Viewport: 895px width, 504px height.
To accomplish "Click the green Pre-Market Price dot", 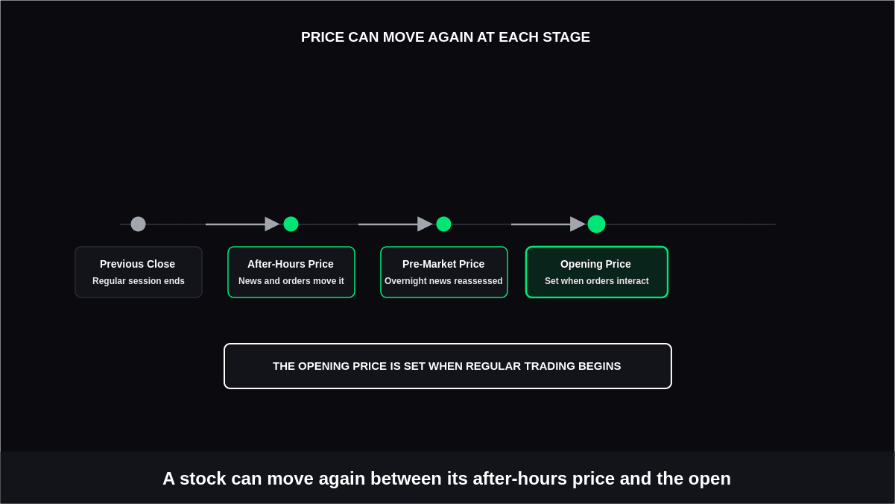I will [443, 224].
